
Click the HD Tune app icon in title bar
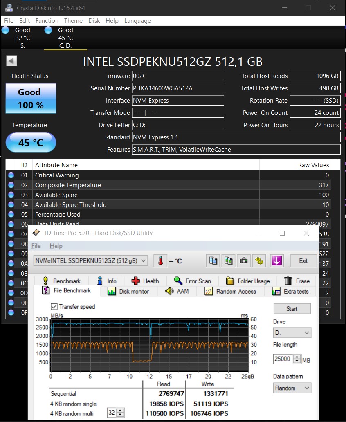coord(36,233)
